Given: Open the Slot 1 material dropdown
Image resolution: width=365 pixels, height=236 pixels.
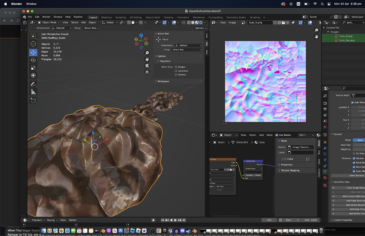Looking at the screenshot, I should pos(306,135).
